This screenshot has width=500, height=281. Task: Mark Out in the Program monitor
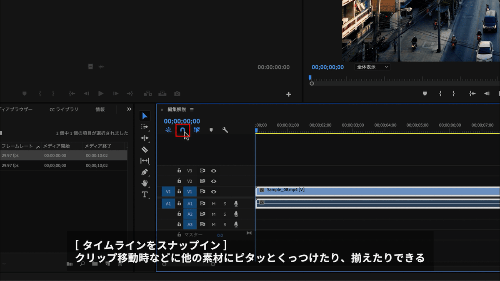[453, 94]
